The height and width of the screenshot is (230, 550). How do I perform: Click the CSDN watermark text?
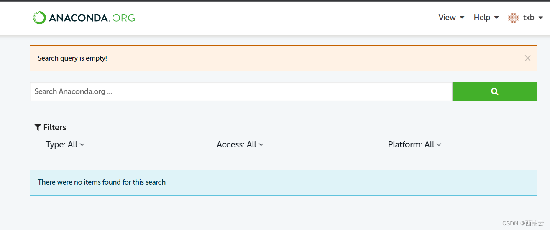(523, 223)
